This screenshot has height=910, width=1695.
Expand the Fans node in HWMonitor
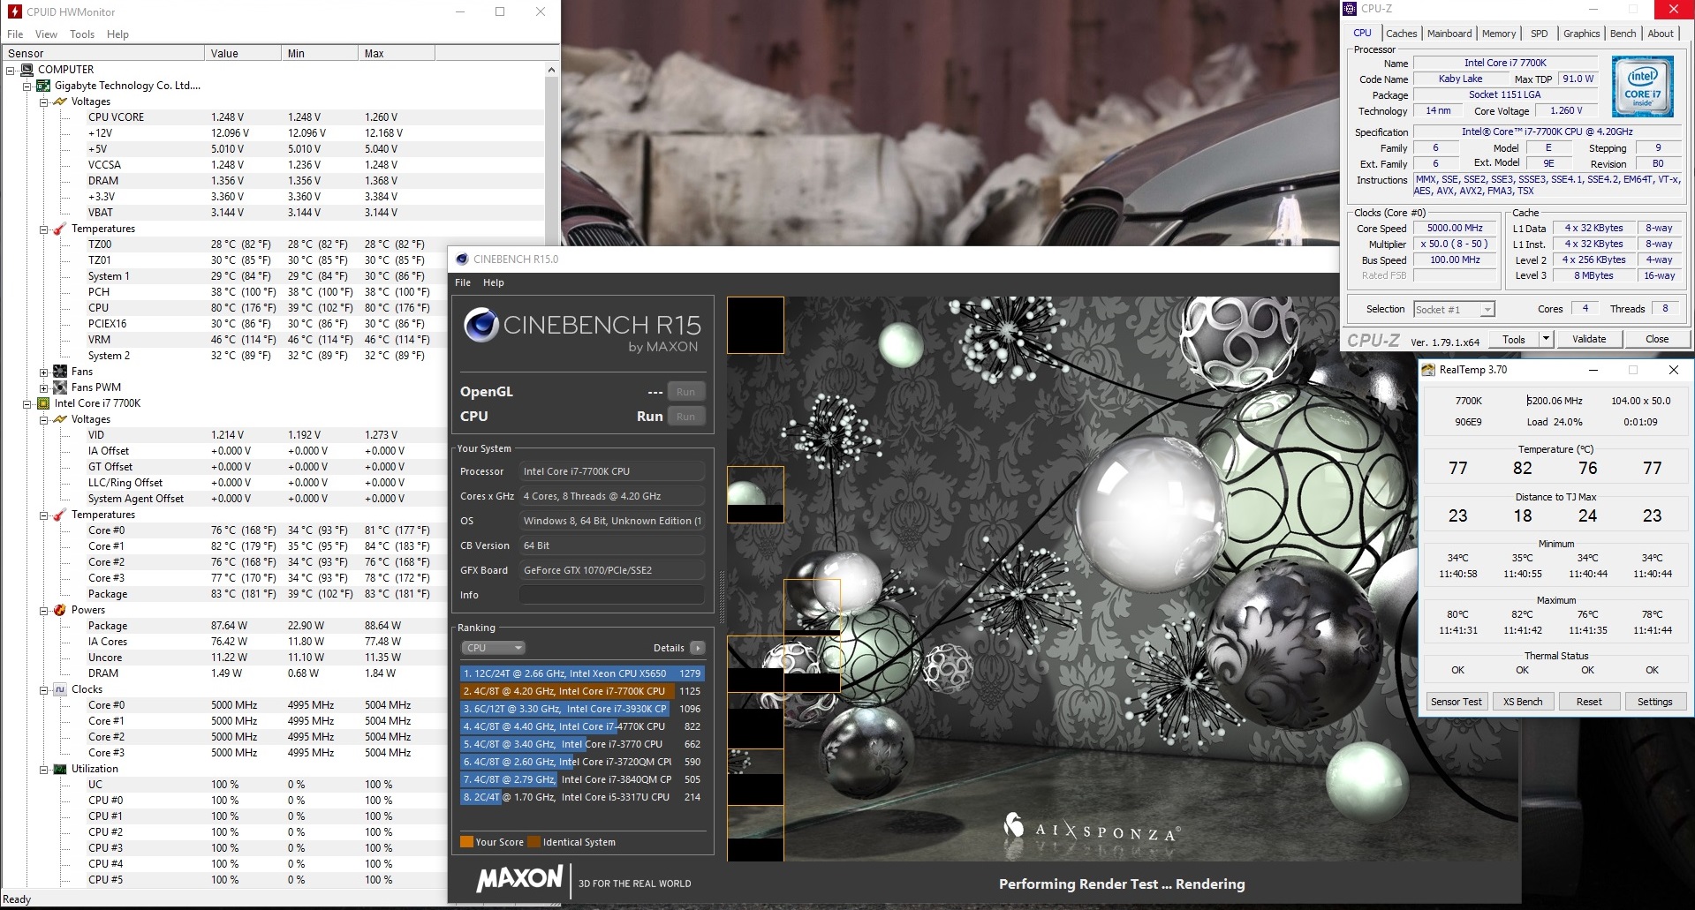tap(44, 372)
